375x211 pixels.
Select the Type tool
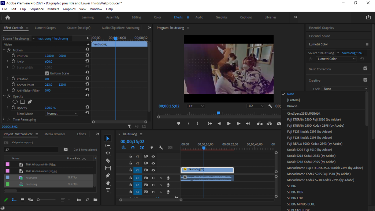(x=108, y=190)
